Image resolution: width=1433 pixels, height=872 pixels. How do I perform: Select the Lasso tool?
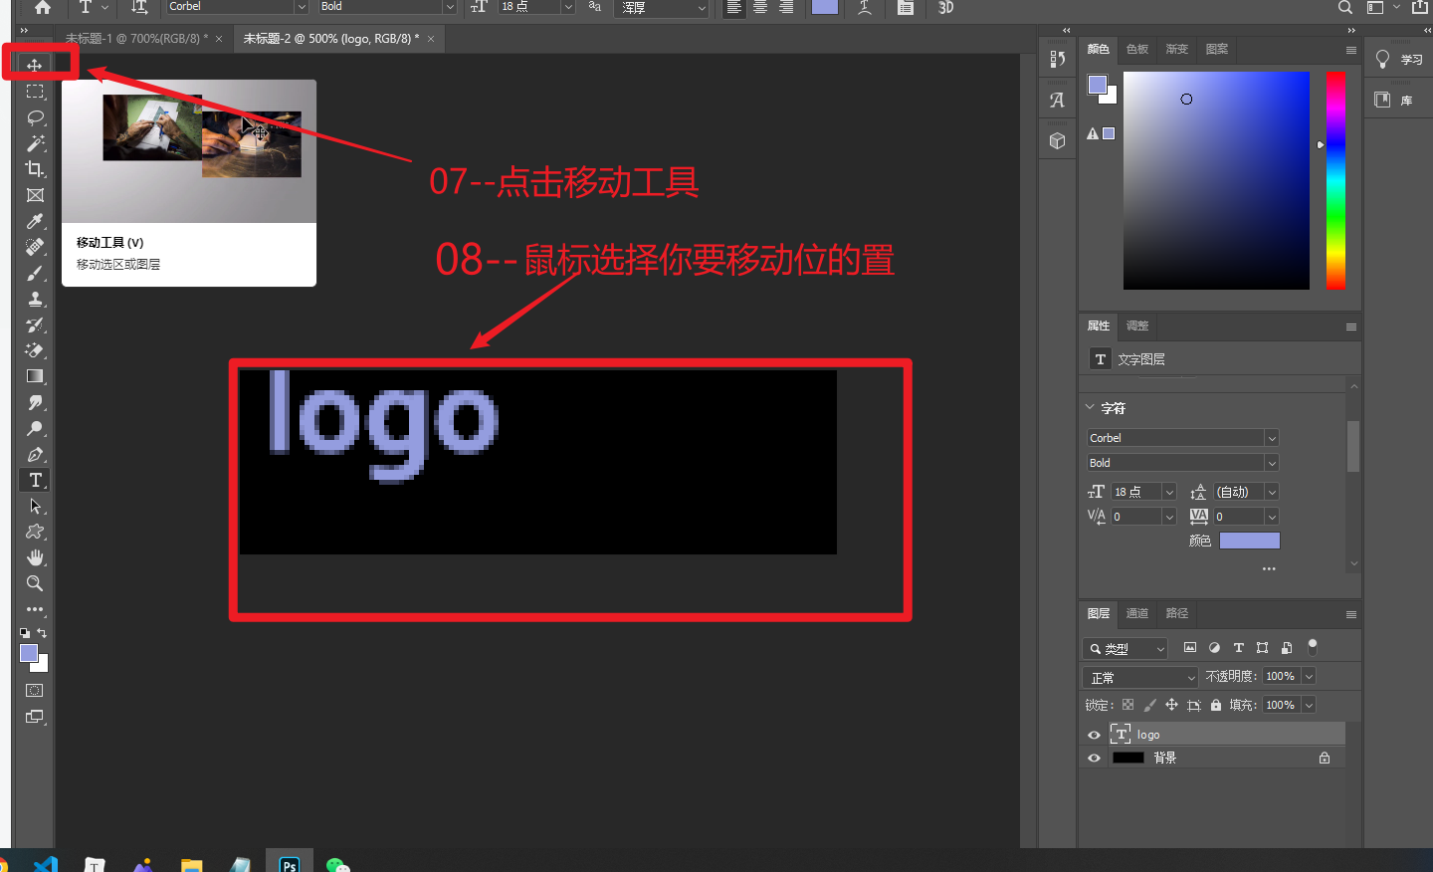tap(35, 117)
